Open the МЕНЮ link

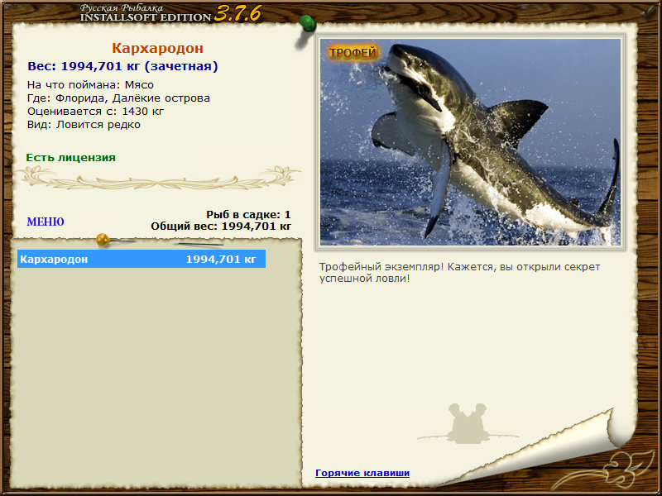tap(46, 222)
